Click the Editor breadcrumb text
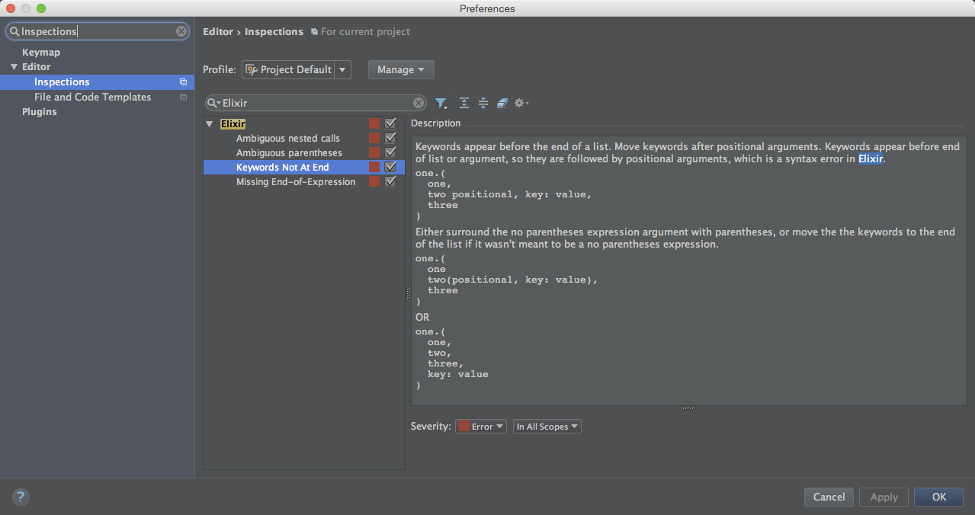The height and width of the screenshot is (515, 975). point(218,32)
